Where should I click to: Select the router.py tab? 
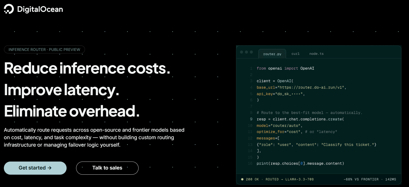(272, 54)
